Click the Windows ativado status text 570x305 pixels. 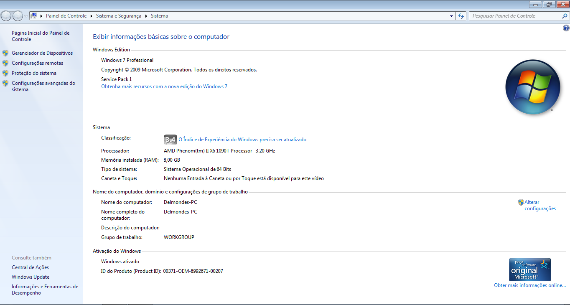coord(120,262)
